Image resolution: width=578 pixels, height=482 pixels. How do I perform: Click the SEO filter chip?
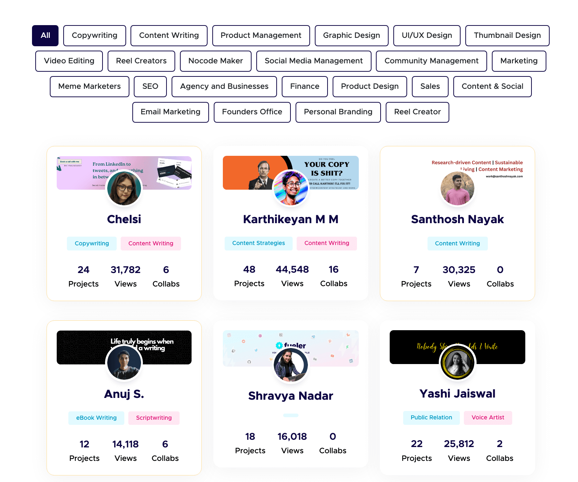coord(150,87)
